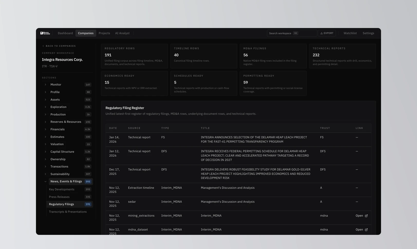Viewport: 417px width, 249px height.
Task: Click the Dec 17, 2025 date cell
Action: tap(114, 172)
